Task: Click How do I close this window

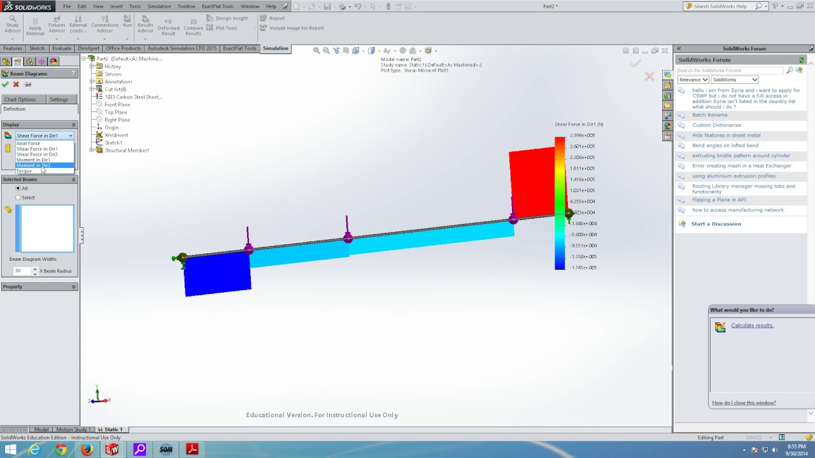Action: (x=744, y=403)
